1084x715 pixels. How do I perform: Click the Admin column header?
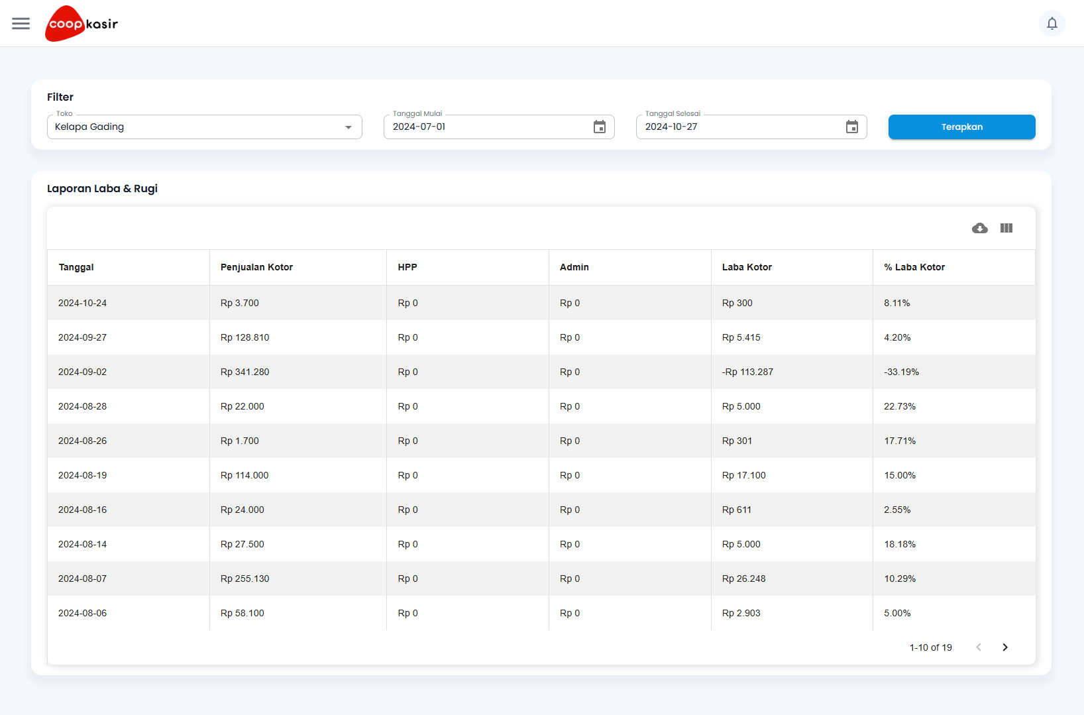pos(574,268)
